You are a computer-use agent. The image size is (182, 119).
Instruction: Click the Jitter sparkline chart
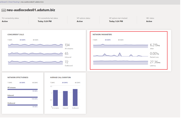pyautogui.click(x=120, y=46)
